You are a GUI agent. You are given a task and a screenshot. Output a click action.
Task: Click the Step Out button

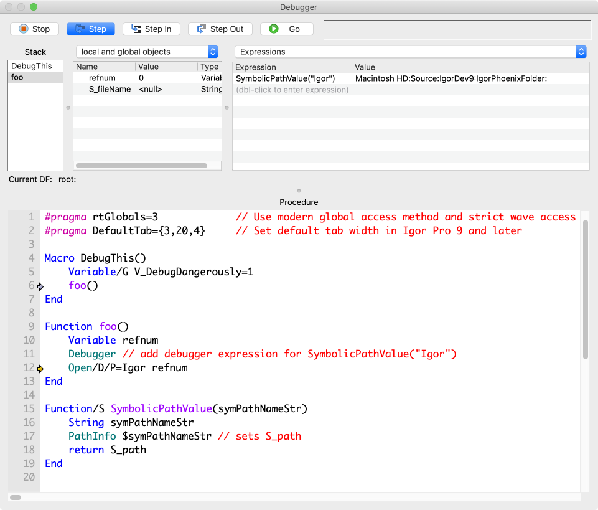pyautogui.click(x=220, y=29)
